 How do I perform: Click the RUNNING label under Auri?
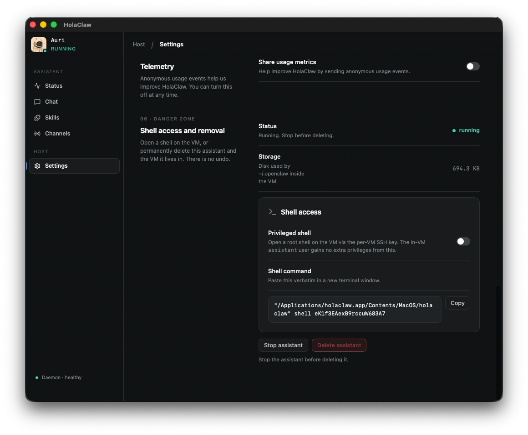click(x=63, y=49)
